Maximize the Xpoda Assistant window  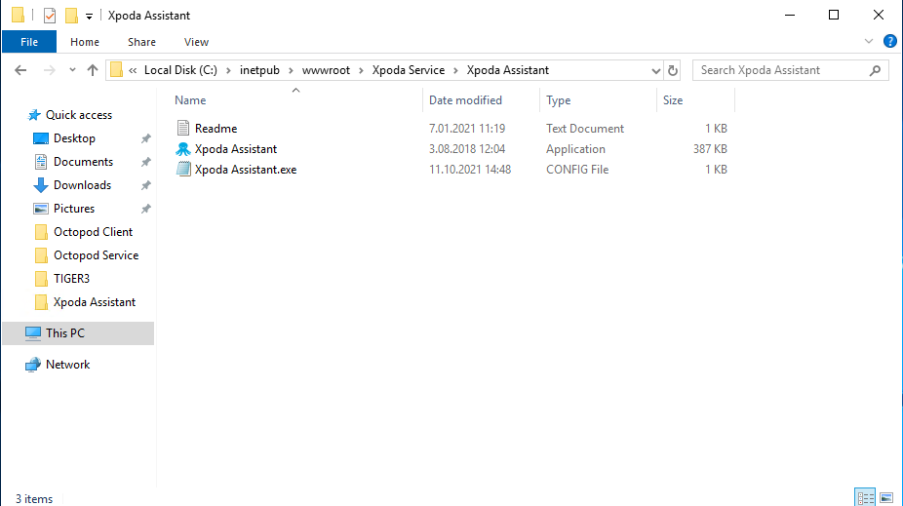pyautogui.click(x=834, y=15)
